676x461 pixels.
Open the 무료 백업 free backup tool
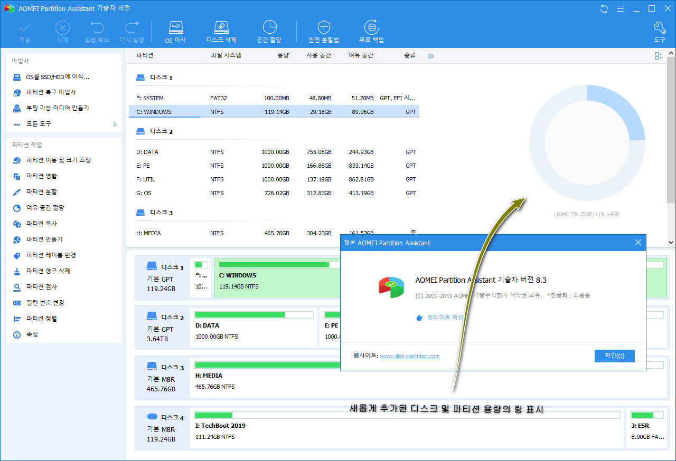(372, 32)
